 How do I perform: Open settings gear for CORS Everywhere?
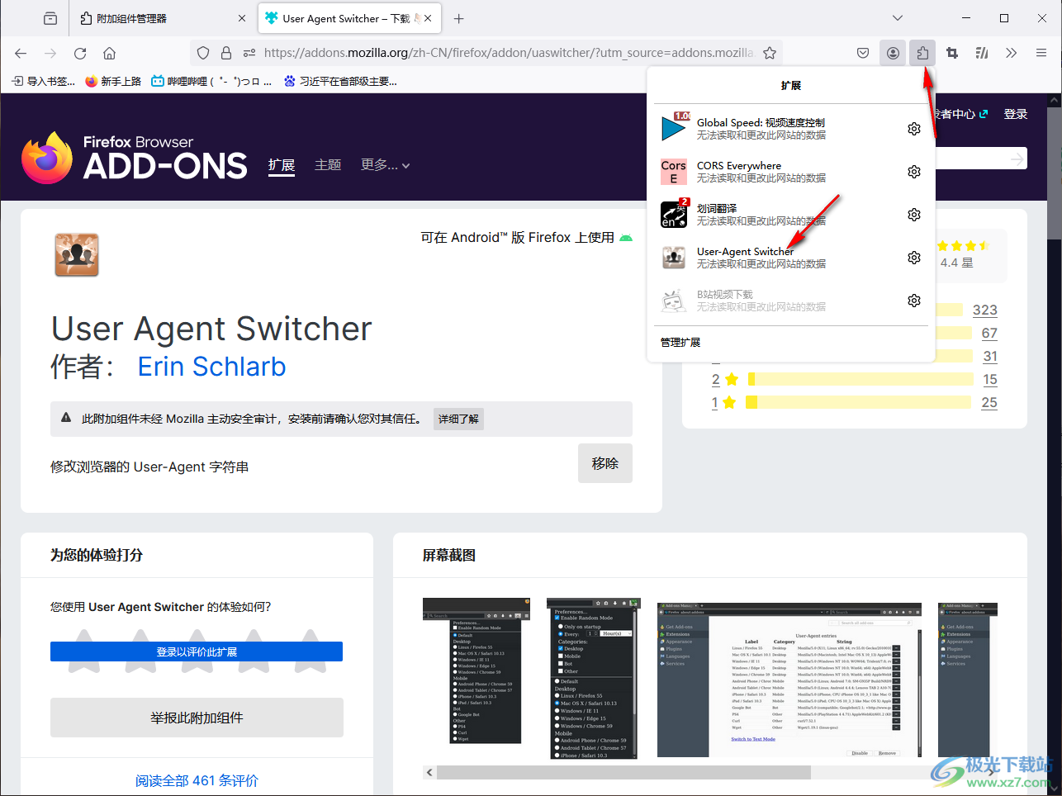914,172
